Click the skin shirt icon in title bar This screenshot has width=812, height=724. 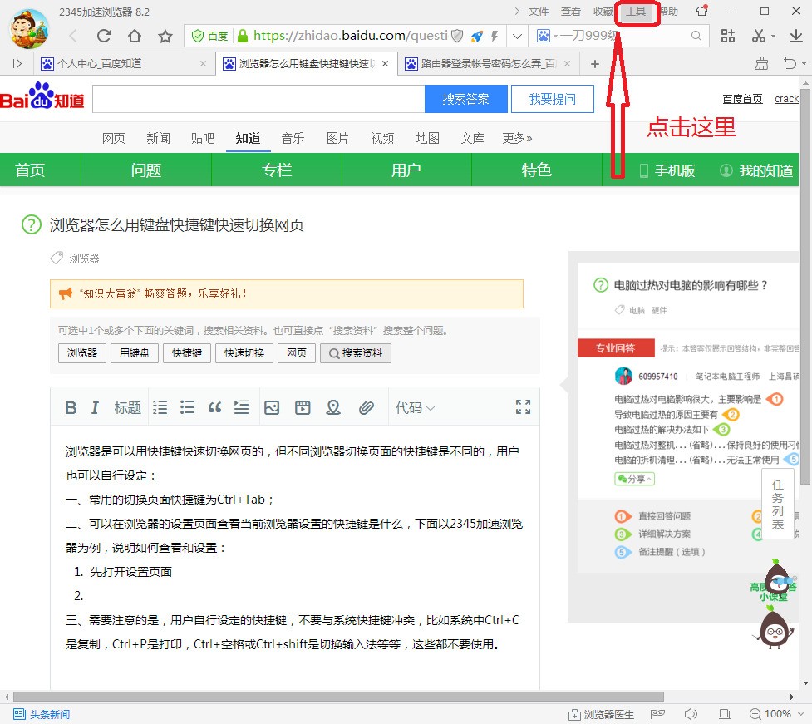tap(702, 11)
